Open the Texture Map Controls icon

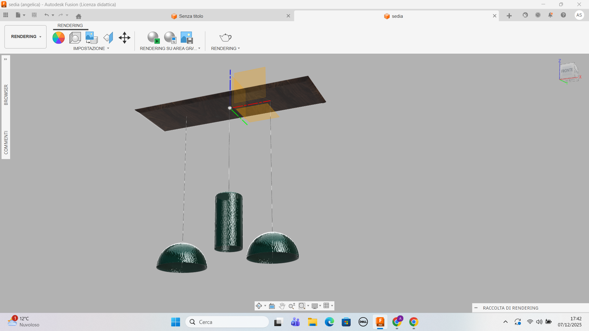pyautogui.click(x=108, y=38)
